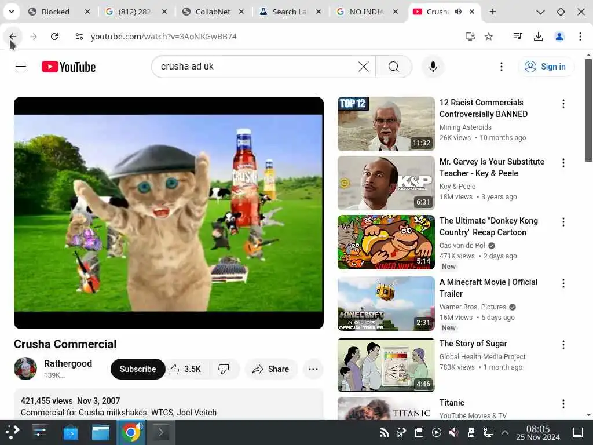Click the Crusha Commercial video player
Image resolution: width=593 pixels, height=445 pixels.
pyautogui.click(x=169, y=213)
